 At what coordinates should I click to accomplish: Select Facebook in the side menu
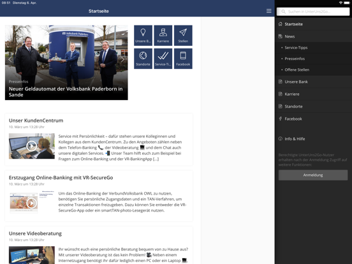point(313,119)
